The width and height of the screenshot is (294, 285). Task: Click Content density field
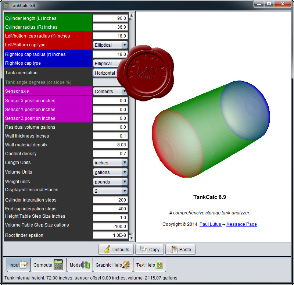[110, 153]
